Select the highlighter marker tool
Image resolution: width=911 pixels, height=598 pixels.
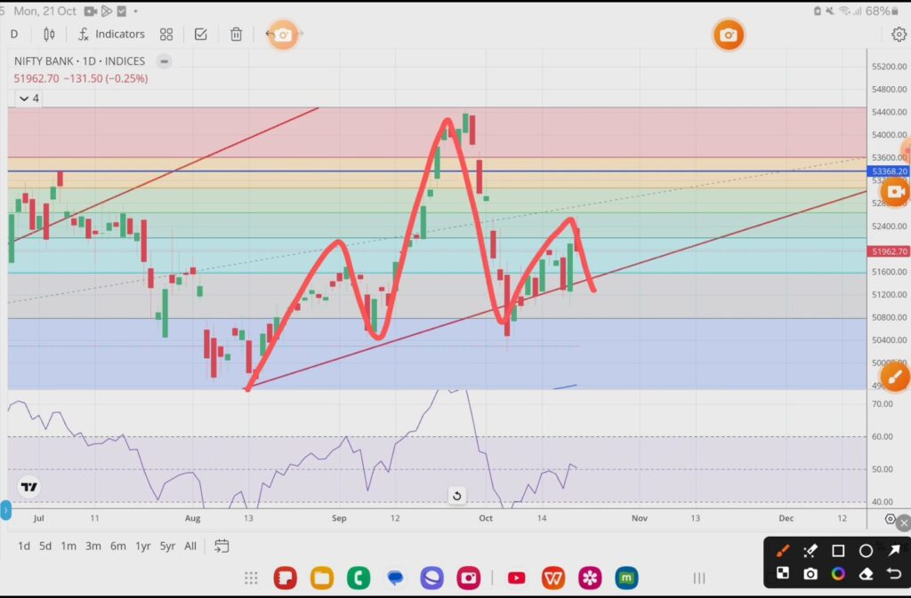pyautogui.click(x=810, y=550)
